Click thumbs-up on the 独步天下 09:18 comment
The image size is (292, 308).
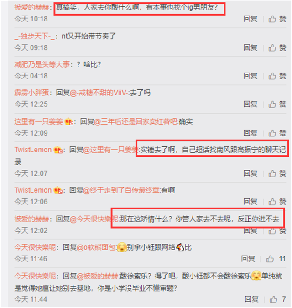tap(277, 48)
